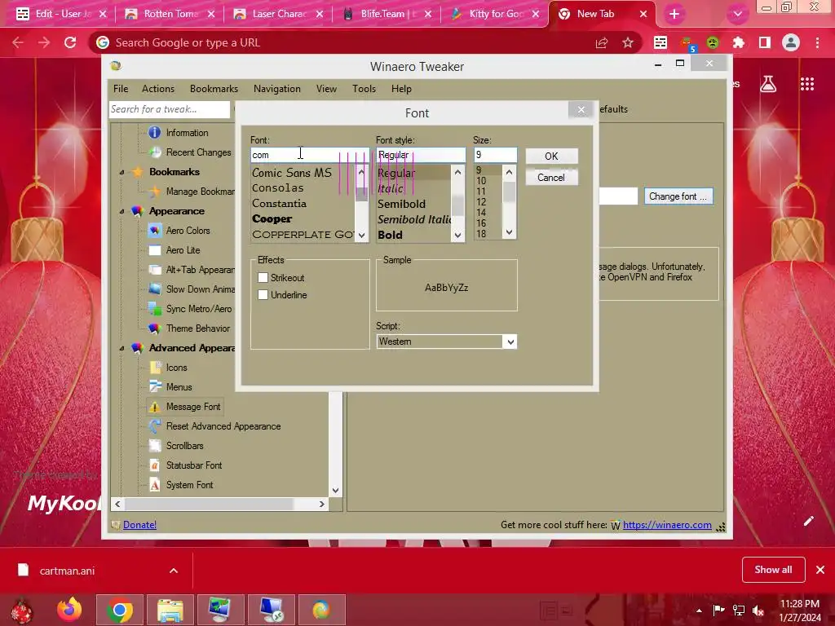The width and height of the screenshot is (835, 626).
Task: Confirm the font with OK
Action: [x=551, y=156]
